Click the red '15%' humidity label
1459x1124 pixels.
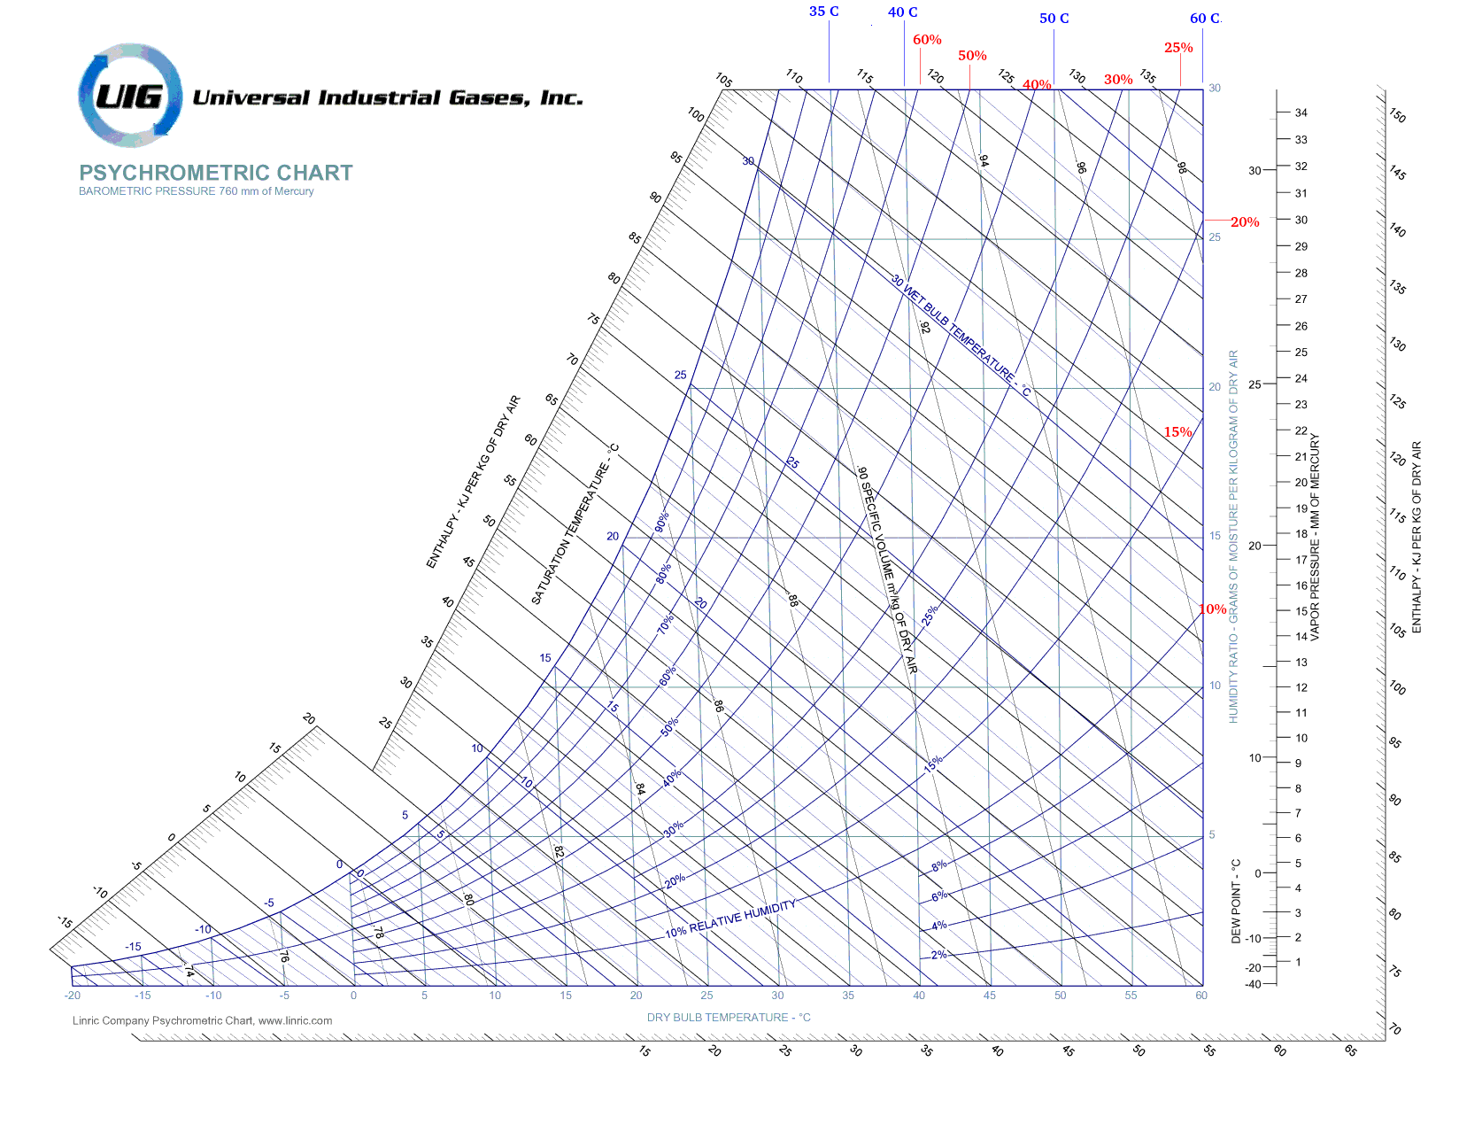pyautogui.click(x=1178, y=432)
